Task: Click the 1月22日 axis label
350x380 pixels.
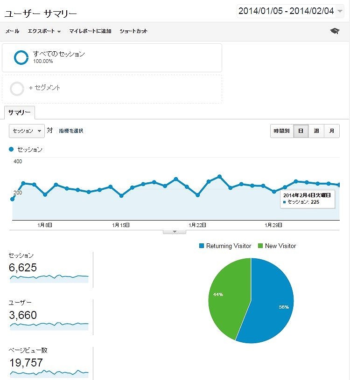Action: (x=197, y=225)
